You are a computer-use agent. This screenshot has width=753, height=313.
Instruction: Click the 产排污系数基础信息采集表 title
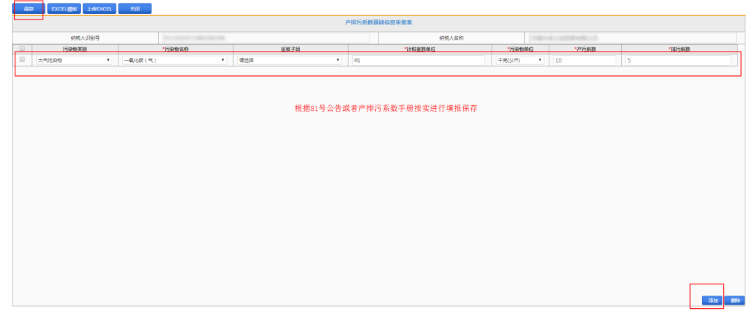click(379, 22)
